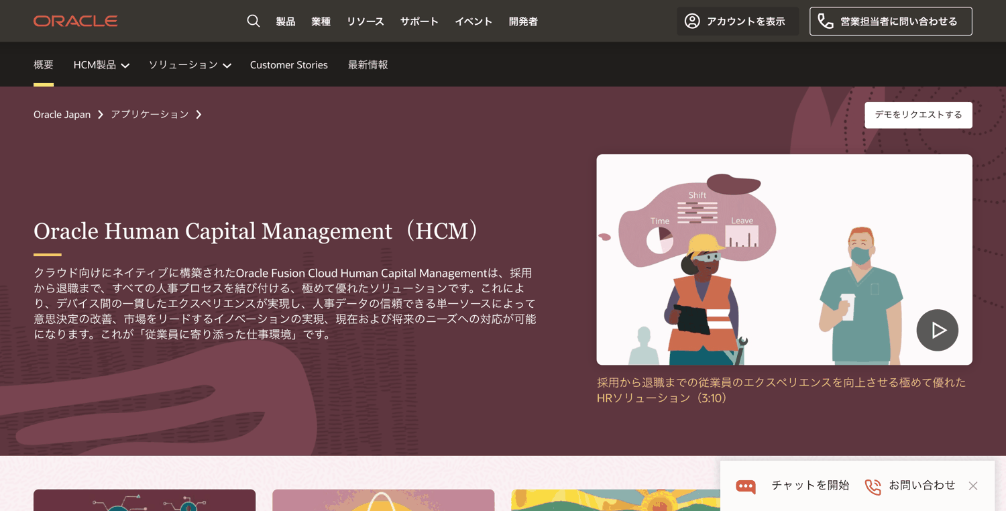The height and width of the screenshot is (511, 1006).
Task: Click the account profile icon
Action: [x=692, y=21]
